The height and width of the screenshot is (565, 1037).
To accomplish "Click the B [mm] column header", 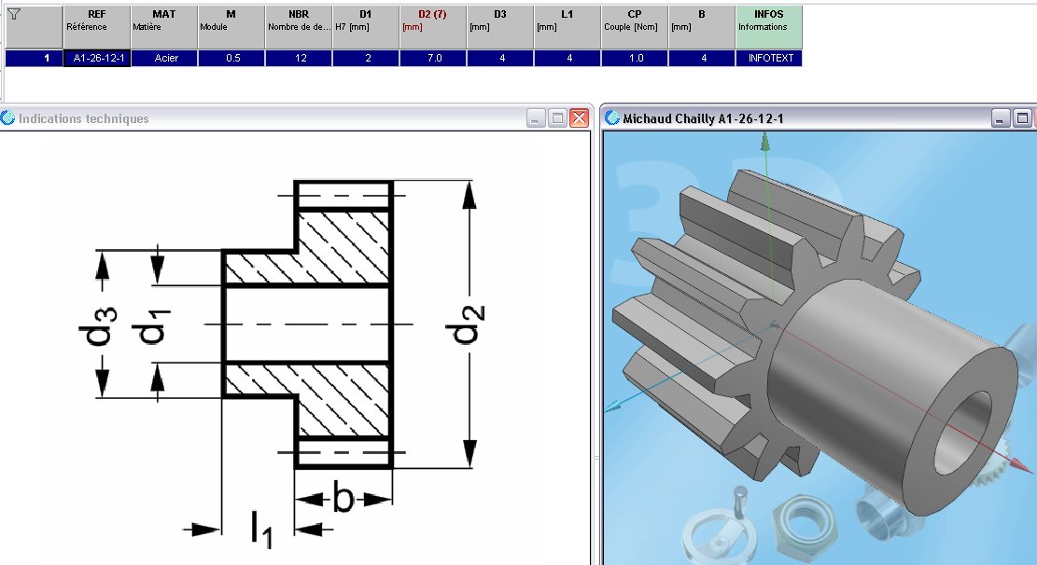I will [x=702, y=27].
